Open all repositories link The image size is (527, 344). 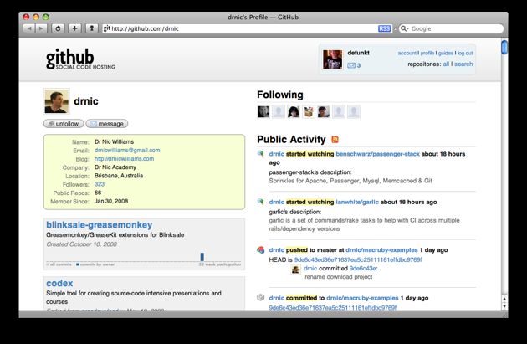(x=446, y=64)
